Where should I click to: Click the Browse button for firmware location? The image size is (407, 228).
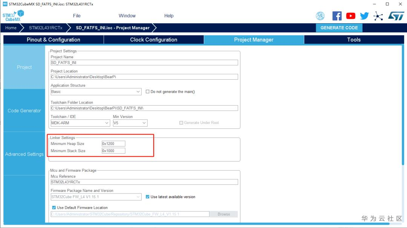pos(224,214)
